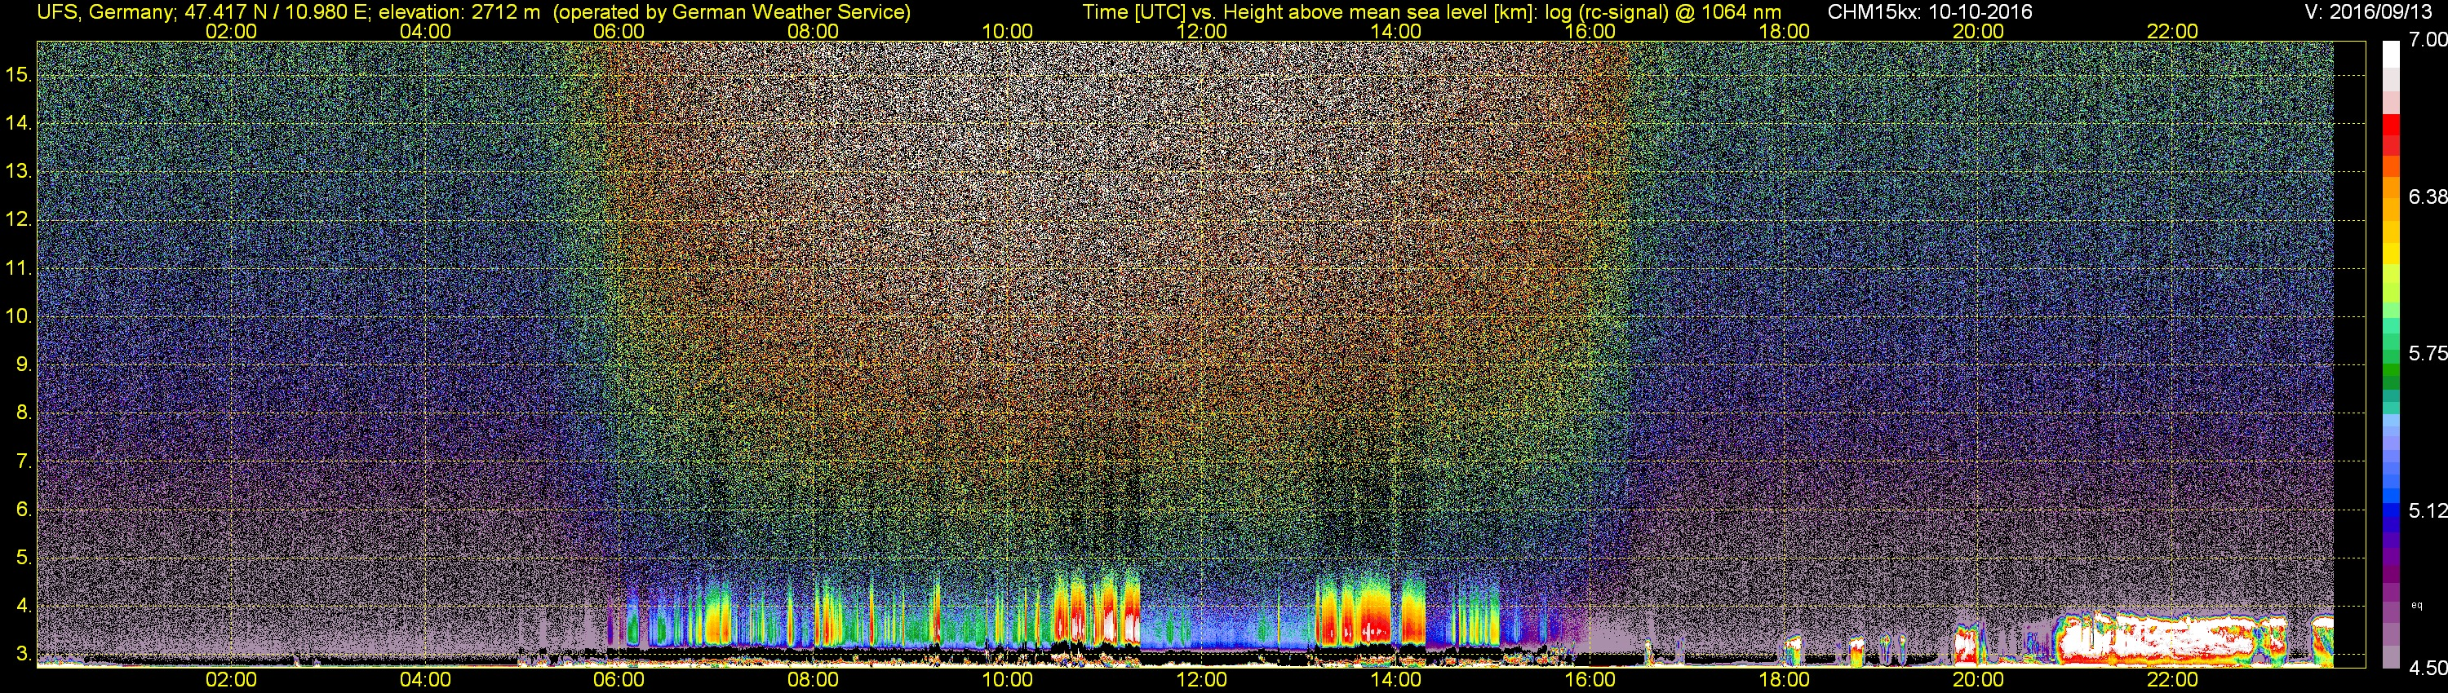Click the 14:00 label on lower time axis

1396,680
